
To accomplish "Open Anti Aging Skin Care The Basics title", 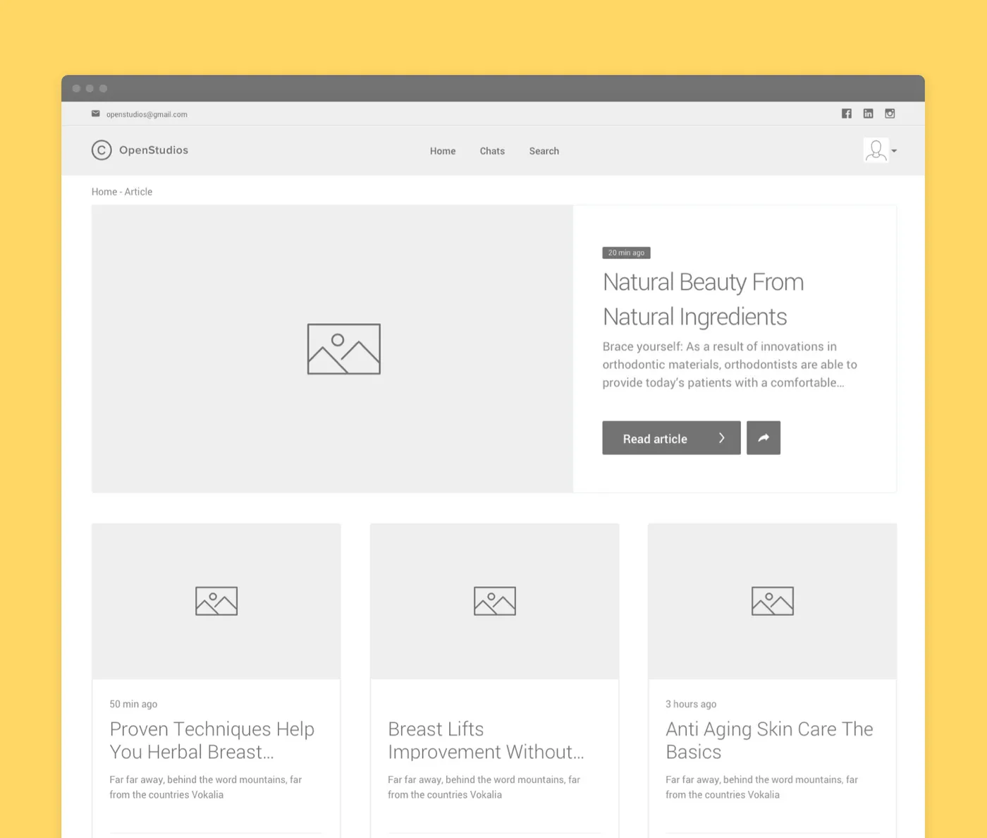I will [x=769, y=740].
